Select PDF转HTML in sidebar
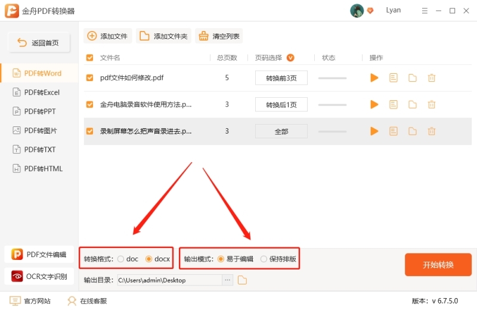 [39, 169]
